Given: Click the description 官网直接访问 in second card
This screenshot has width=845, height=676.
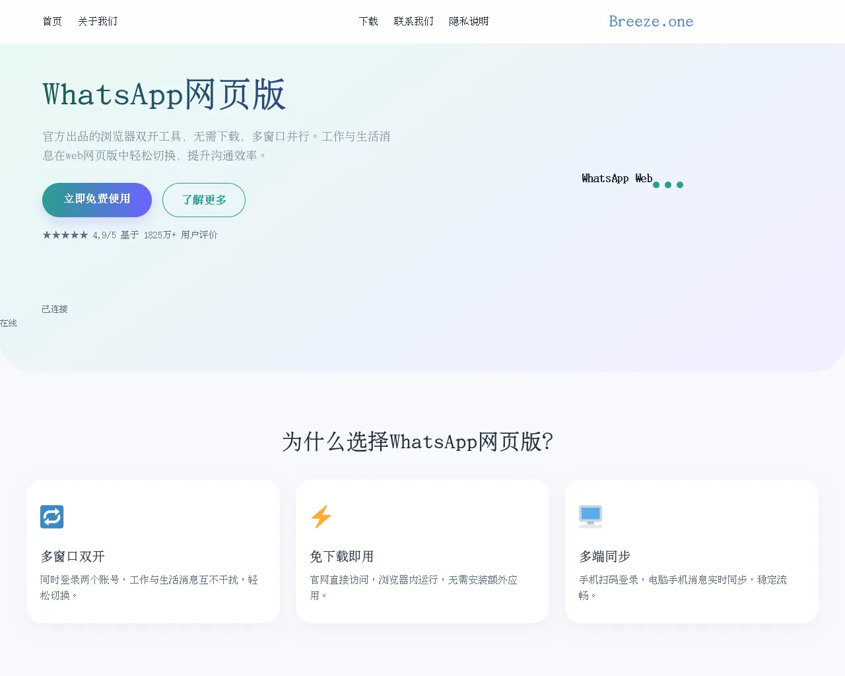Looking at the screenshot, I should coord(414,588).
